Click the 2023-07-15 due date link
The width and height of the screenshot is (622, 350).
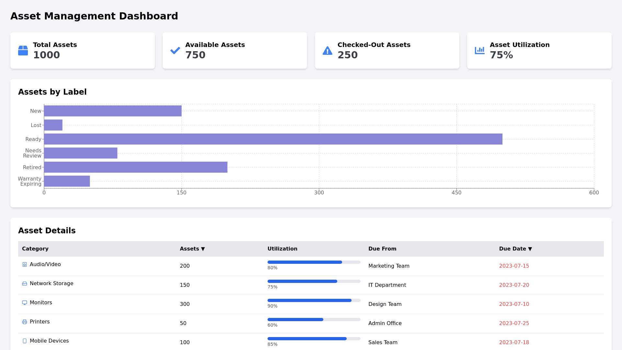(514, 266)
